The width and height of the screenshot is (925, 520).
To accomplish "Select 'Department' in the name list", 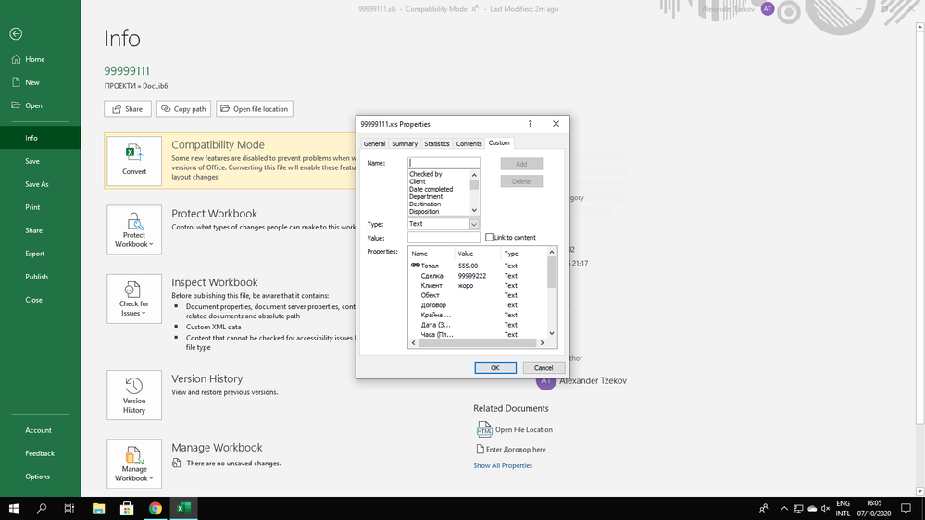I will click(x=425, y=196).
